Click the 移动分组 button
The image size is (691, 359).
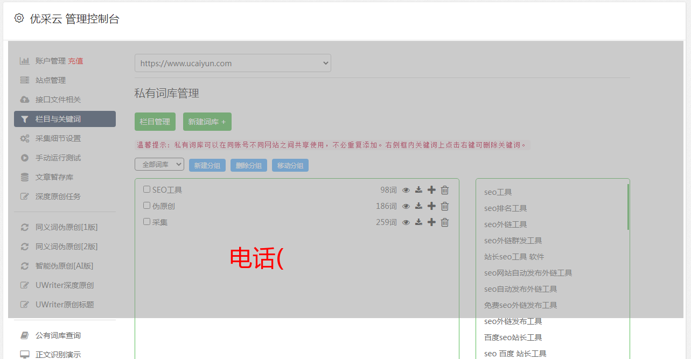coord(290,166)
